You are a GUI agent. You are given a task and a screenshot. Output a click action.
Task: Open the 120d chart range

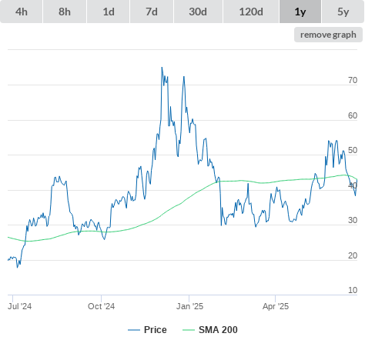click(x=251, y=12)
